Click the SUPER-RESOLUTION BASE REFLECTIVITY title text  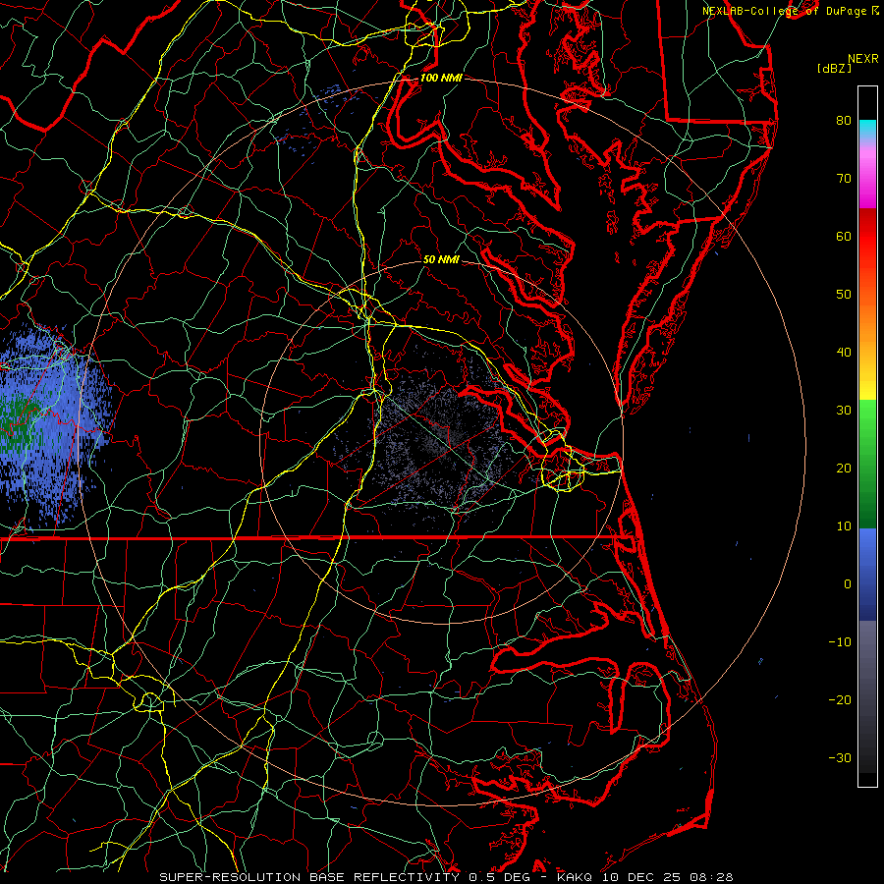tap(309, 877)
